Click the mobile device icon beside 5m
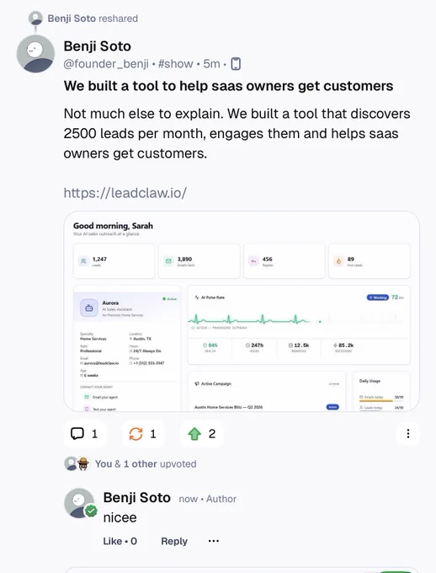The width and height of the screenshot is (436, 573). [236, 63]
